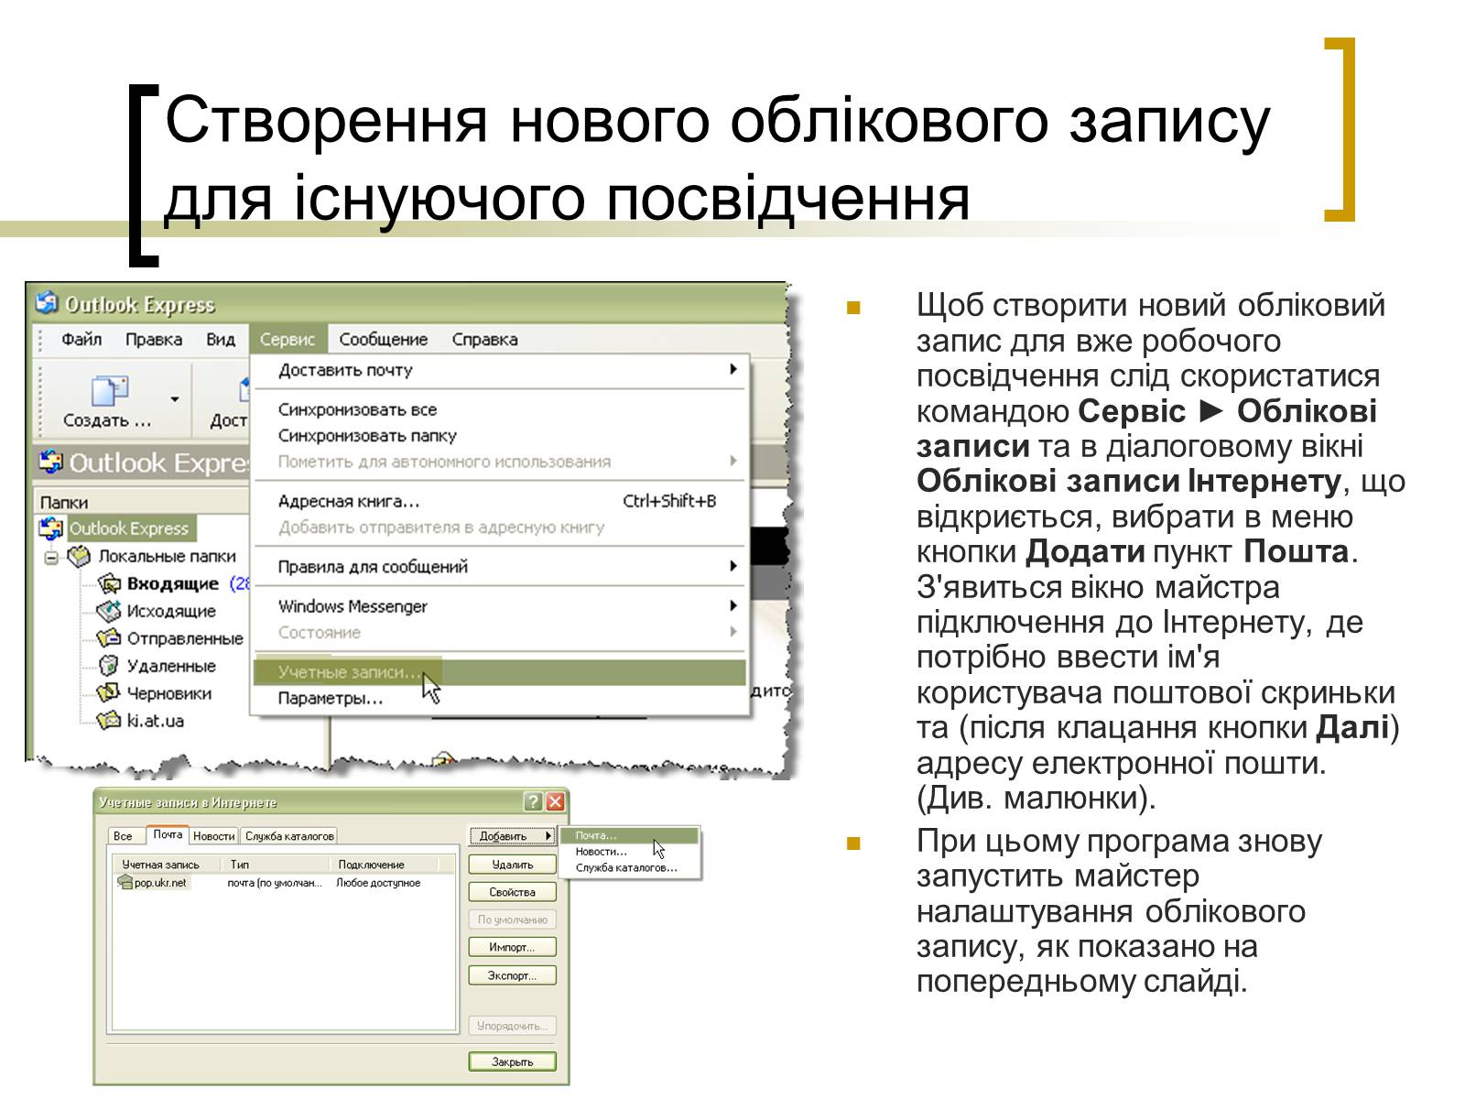Close the Учетные записи в Интернете dialog
The image size is (1465, 1099).
(555, 802)
